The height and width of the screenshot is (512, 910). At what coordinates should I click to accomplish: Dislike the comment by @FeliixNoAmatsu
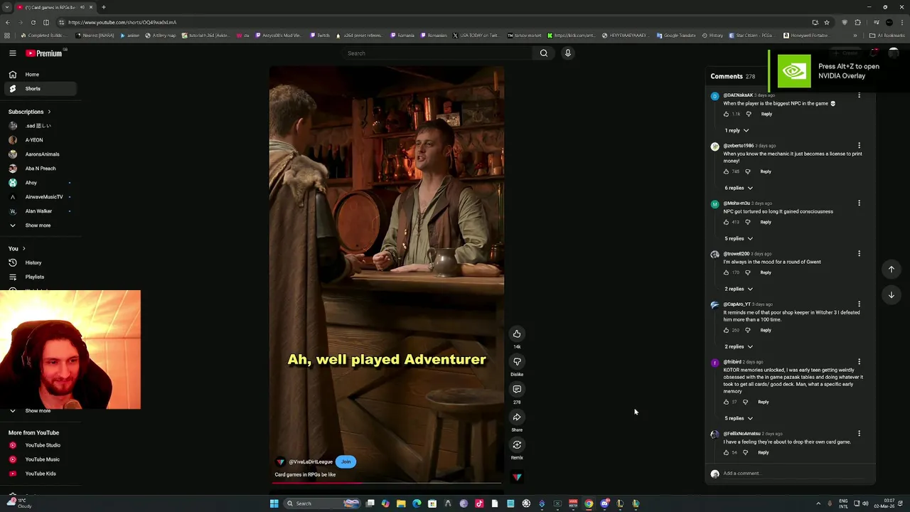coord(745,452)
